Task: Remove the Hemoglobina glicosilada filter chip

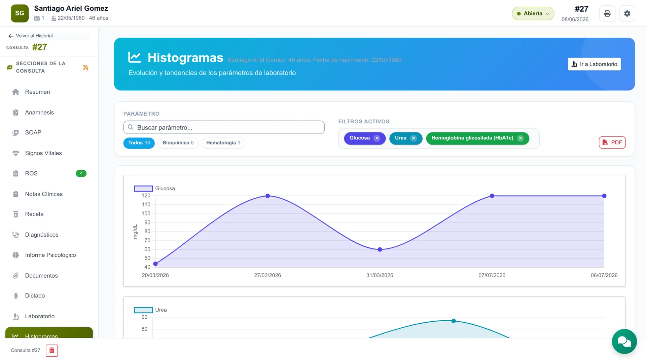Action: pyautogui.click(x=521, y=138)
